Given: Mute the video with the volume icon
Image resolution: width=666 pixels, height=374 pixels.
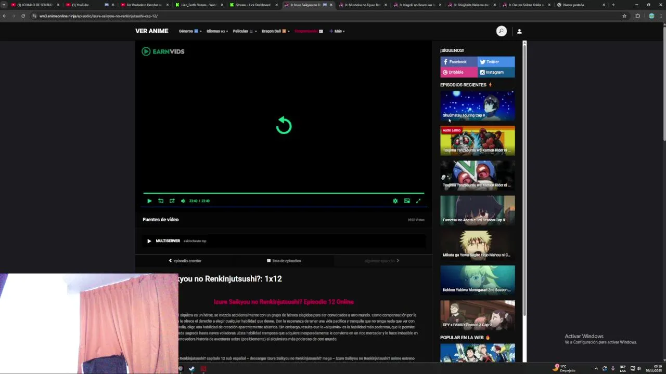Looking at the screenshot, I should click(183, 201).
